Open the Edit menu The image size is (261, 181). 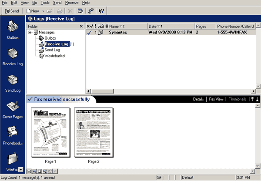point(14,3)
